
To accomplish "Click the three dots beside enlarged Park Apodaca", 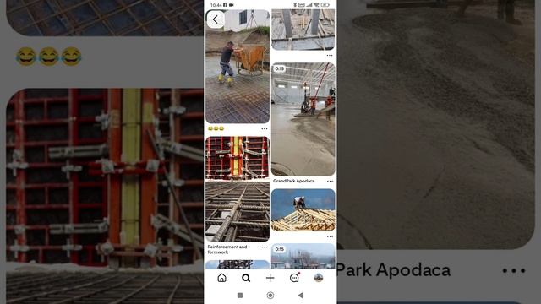I will pyautogui.click(x=514, y=271).
